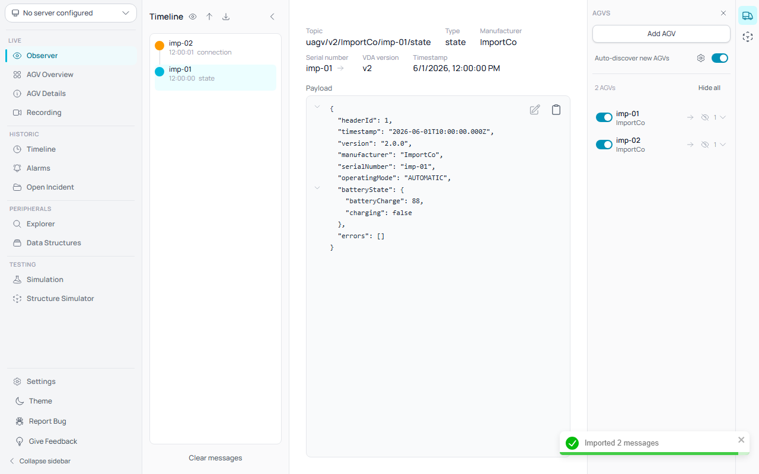Collapse the Timeline panel chevron
Image resolution: width=759 pixels, height=474 pixels.
[x=272, y=17]
